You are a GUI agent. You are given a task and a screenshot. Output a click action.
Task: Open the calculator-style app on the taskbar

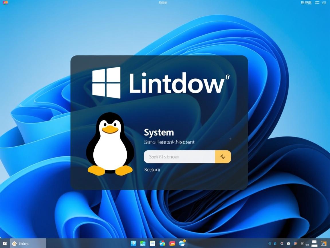coord(153,243)
